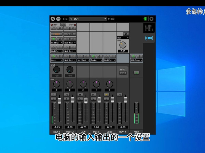Click the Input 1 fader handle

tap(59, 101)
